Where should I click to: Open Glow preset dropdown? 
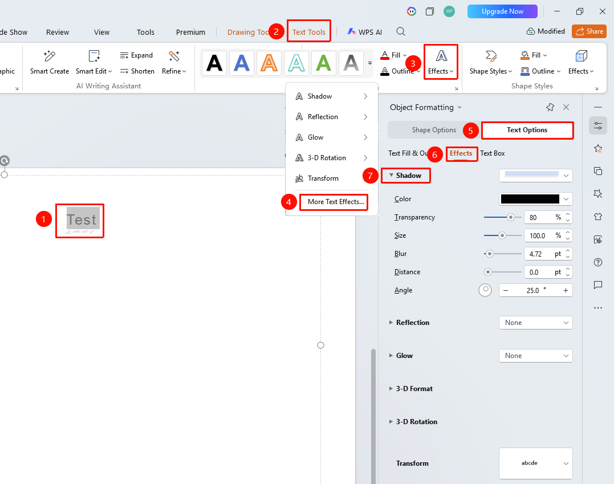coord(536,356)
